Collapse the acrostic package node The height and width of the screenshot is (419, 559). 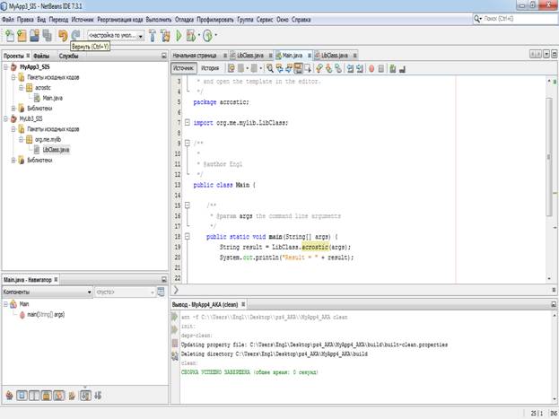pos(21,88)
